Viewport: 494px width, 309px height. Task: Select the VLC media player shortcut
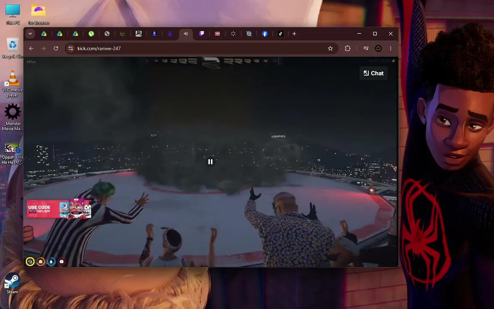click(12, 83)
